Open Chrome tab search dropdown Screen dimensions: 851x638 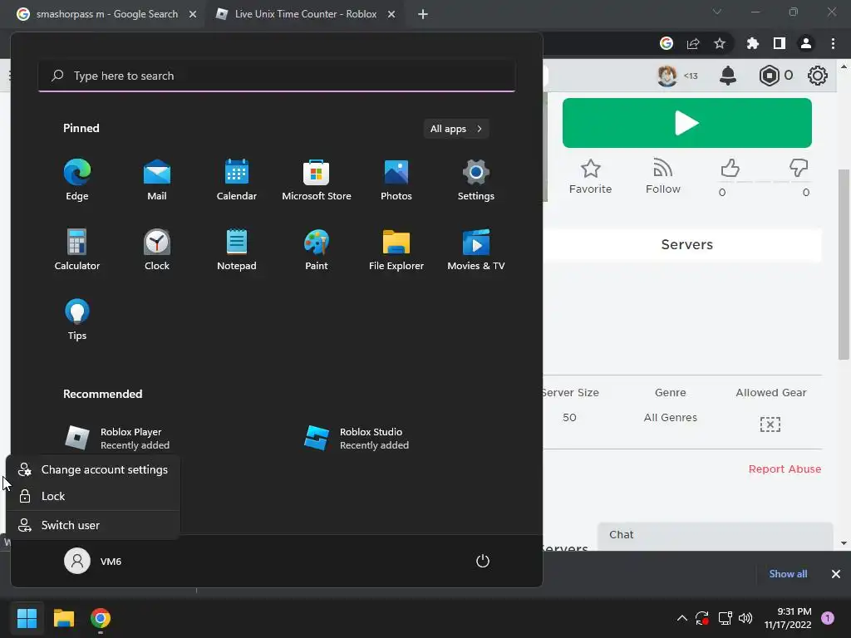(x=717, y=12)
